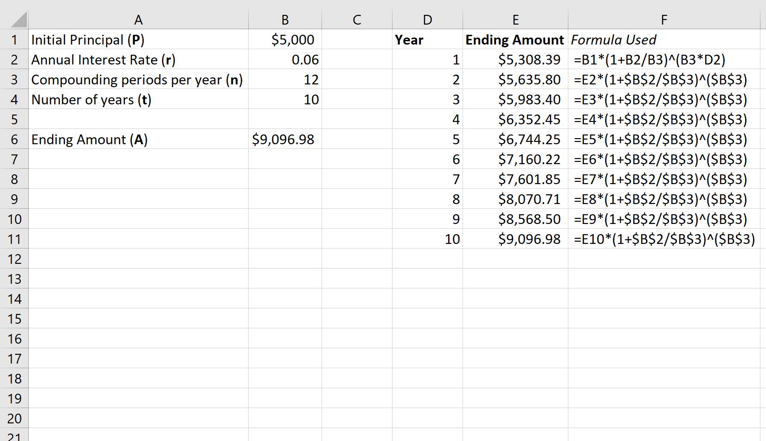This screenshot has height=441, width=766.
Task: Click the Initial Principal (P) label cell
Action: click(x=138, y=39)
